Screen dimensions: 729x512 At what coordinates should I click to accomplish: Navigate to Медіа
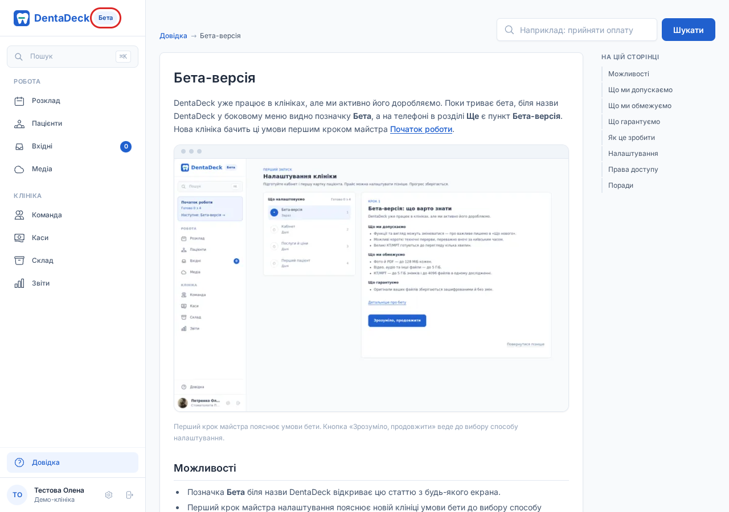[72, 169]
